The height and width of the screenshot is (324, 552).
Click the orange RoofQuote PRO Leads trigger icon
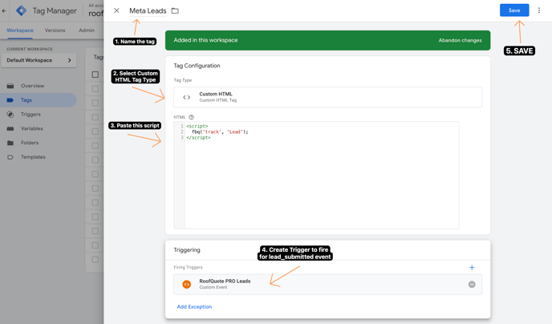pyautogui.click(x=187, y=284)
